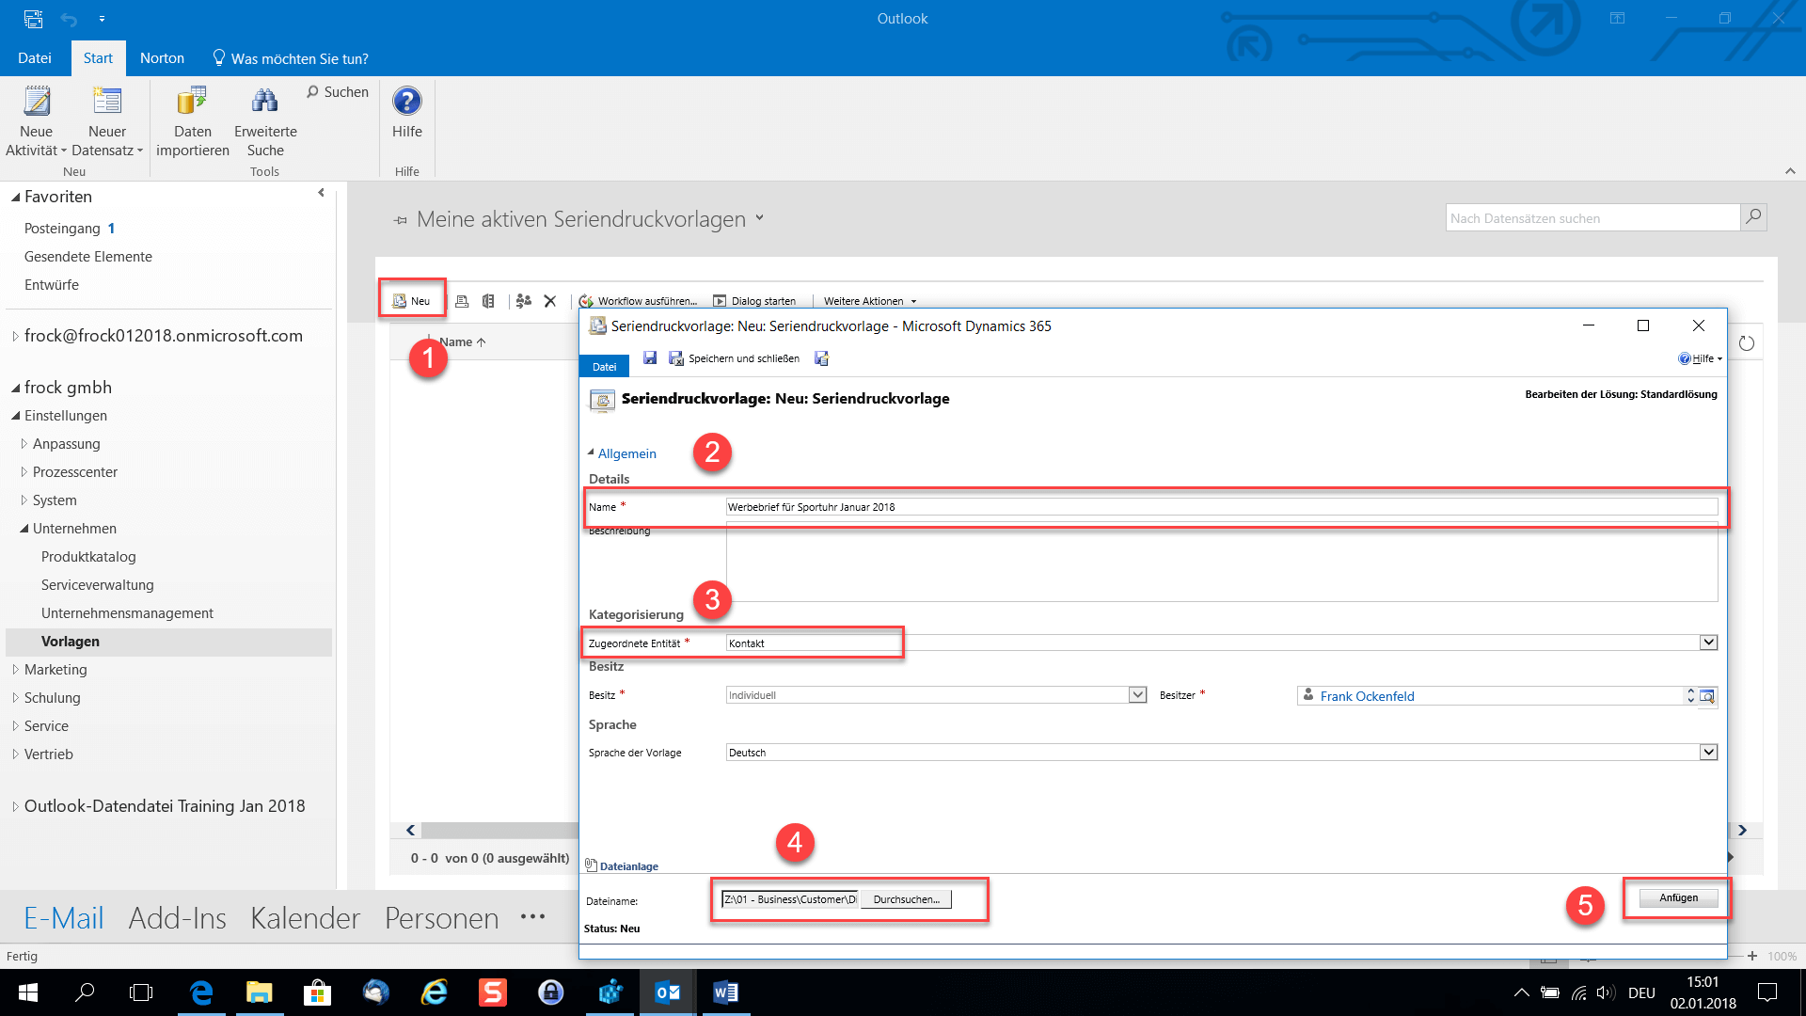The width and height of the screenshot is (1806, 1016).
Task: Open the Datei ribbon tab
Action: [x=35, y=58]
